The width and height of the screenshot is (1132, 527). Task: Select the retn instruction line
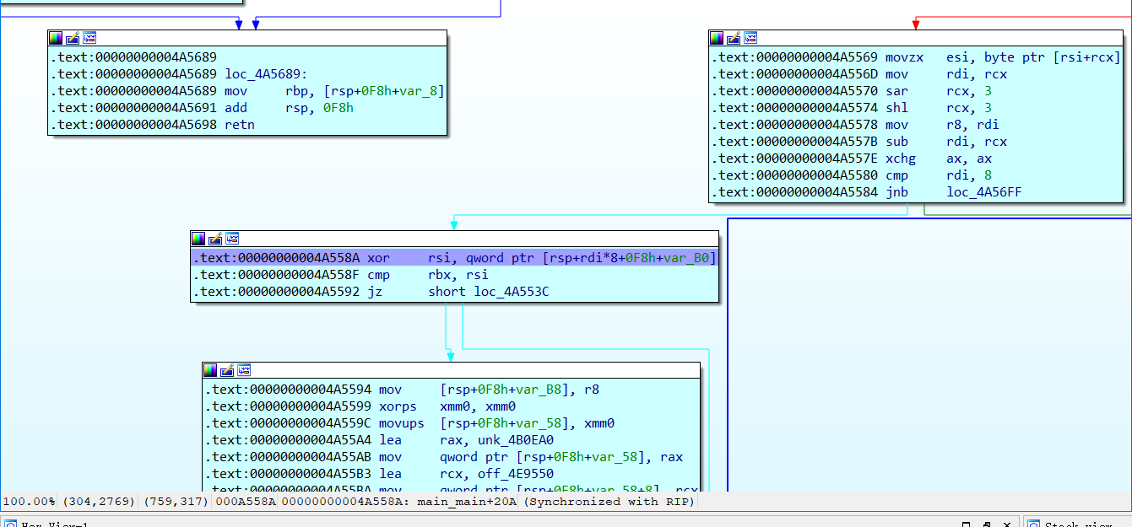pyautogui.click(x=239, y=125)
